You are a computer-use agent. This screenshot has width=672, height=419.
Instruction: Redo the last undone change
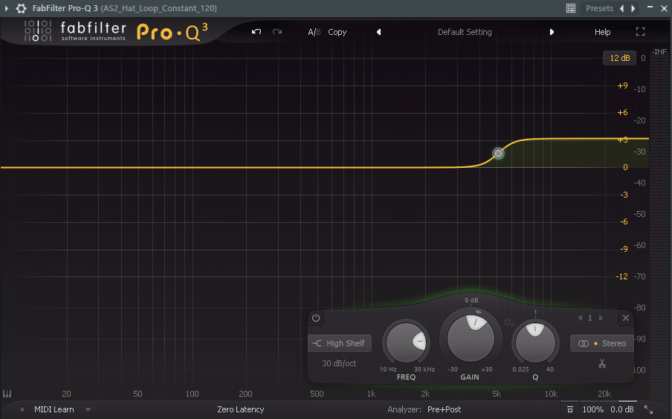pyautogui.click(x=277, y=32)
